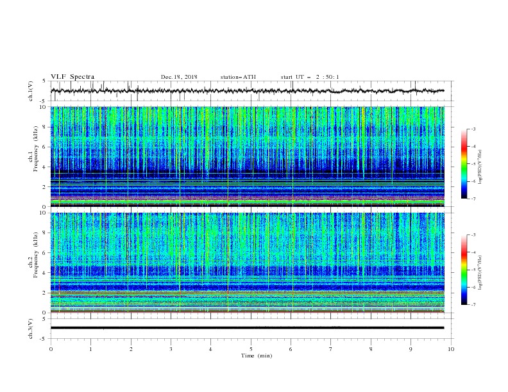The image size is (508, 392).
Task: Click the "4" kHz tick on ch.1 frequency axis
Action: click(44, 167)
